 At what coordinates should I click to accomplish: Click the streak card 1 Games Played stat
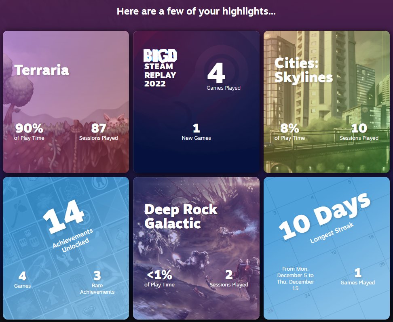point(358,276)
